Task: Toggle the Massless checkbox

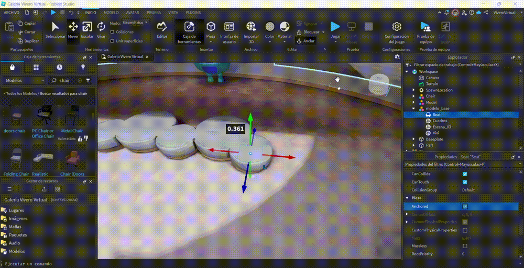Action: pos(465,246)
